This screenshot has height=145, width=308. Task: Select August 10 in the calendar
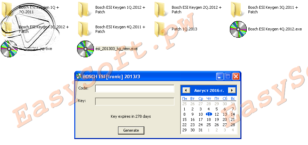coord(200,114)
